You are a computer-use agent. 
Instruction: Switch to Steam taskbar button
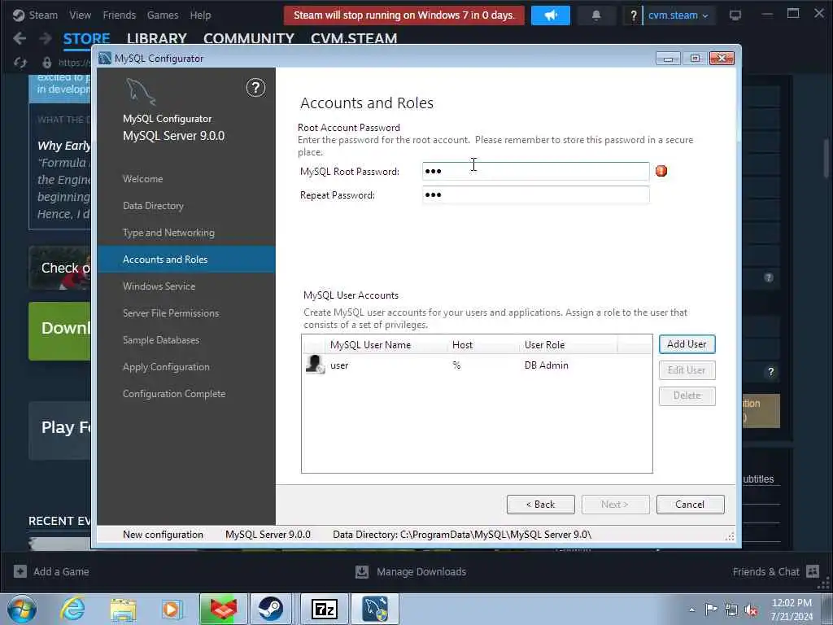click(270, 609)
